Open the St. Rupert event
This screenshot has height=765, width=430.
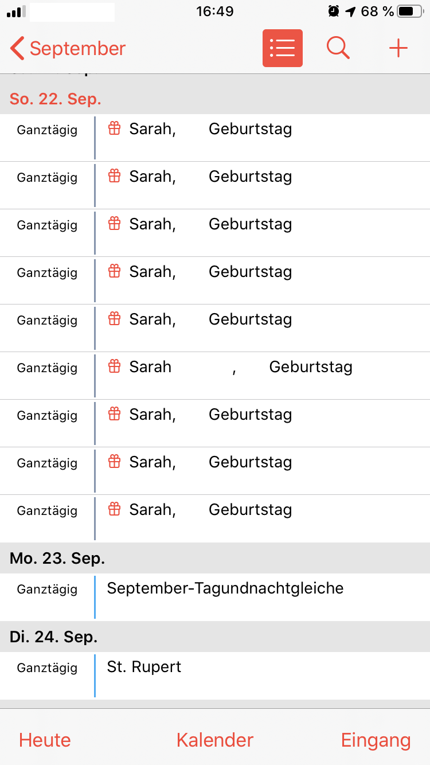(144, 667)
